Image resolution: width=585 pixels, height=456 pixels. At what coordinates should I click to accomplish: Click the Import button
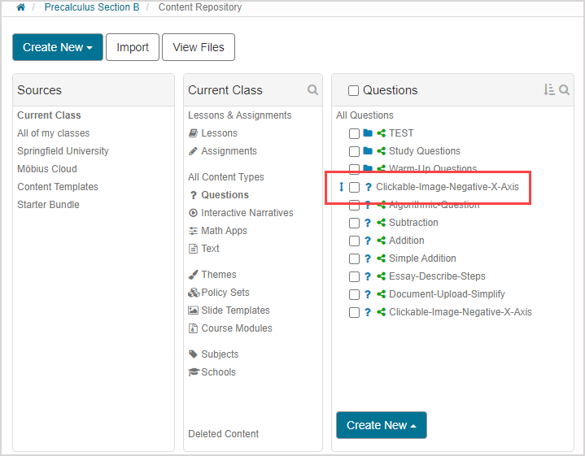132,47
